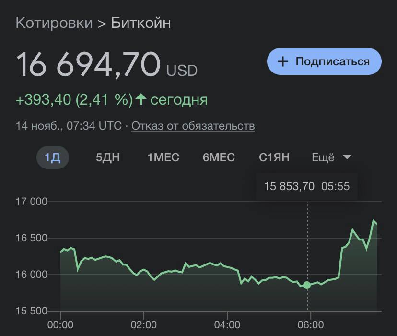Click the plus icon on the Подписаться button
397x336 pixels.
[x=283, y=62]
